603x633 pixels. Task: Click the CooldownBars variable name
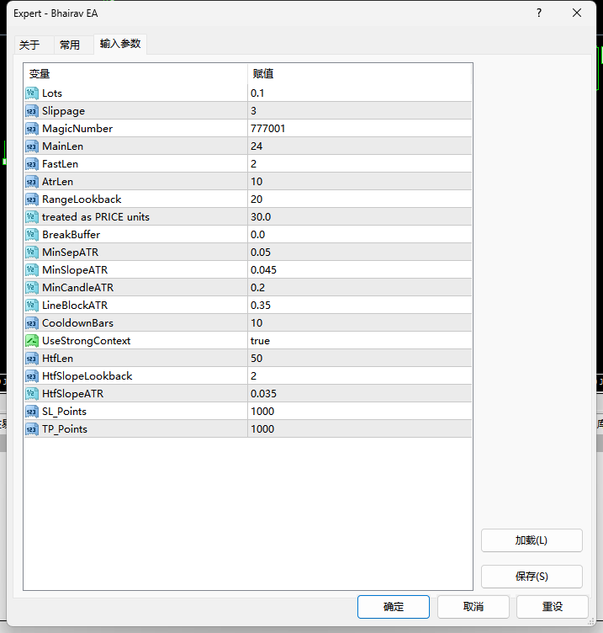coord(78,323)
